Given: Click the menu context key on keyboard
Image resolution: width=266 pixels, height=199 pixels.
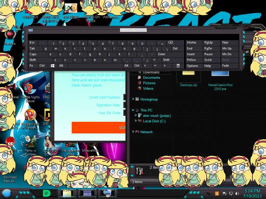Looking at the screenshot, I should click(x=178, y=66).
